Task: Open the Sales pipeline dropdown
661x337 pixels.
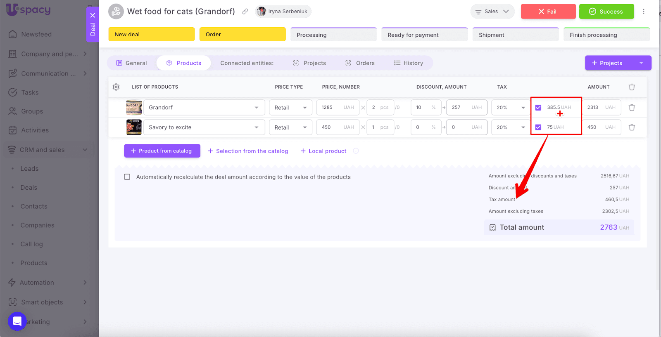Action: coord(492,12)
